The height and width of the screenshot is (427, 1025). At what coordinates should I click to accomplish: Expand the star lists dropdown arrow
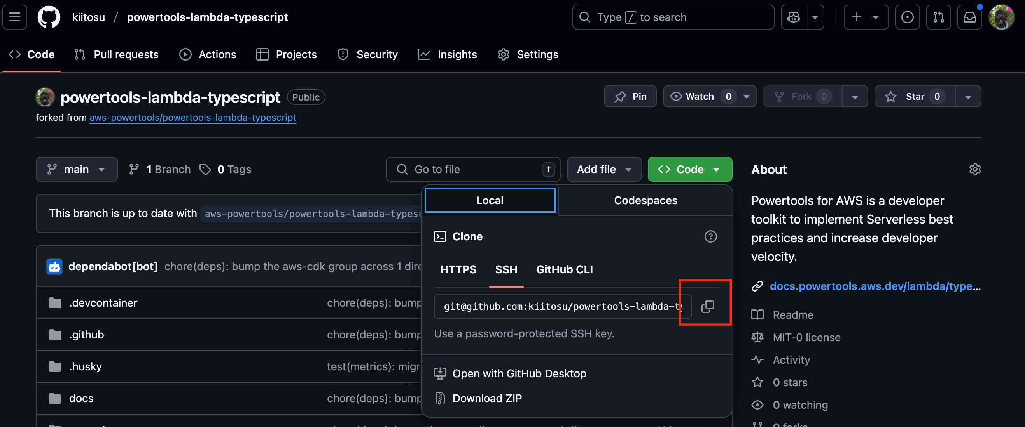pos(968,97)
